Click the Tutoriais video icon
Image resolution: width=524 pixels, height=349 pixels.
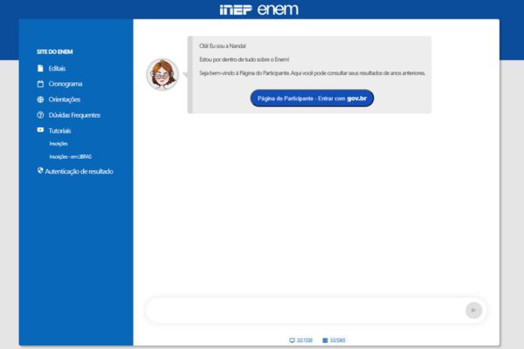[x=40, y=130]
